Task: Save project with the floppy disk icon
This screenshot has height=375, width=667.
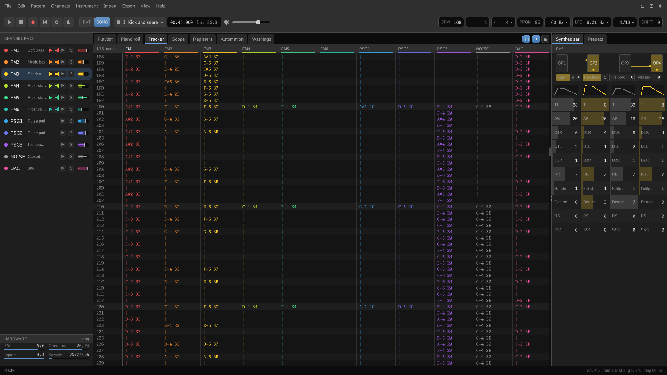Action: pos(651,6)
